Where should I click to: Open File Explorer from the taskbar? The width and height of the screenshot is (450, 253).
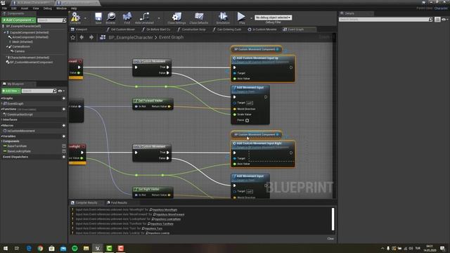86,248
